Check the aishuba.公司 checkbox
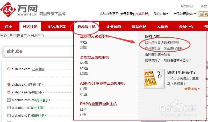 (x=9, y=116)
